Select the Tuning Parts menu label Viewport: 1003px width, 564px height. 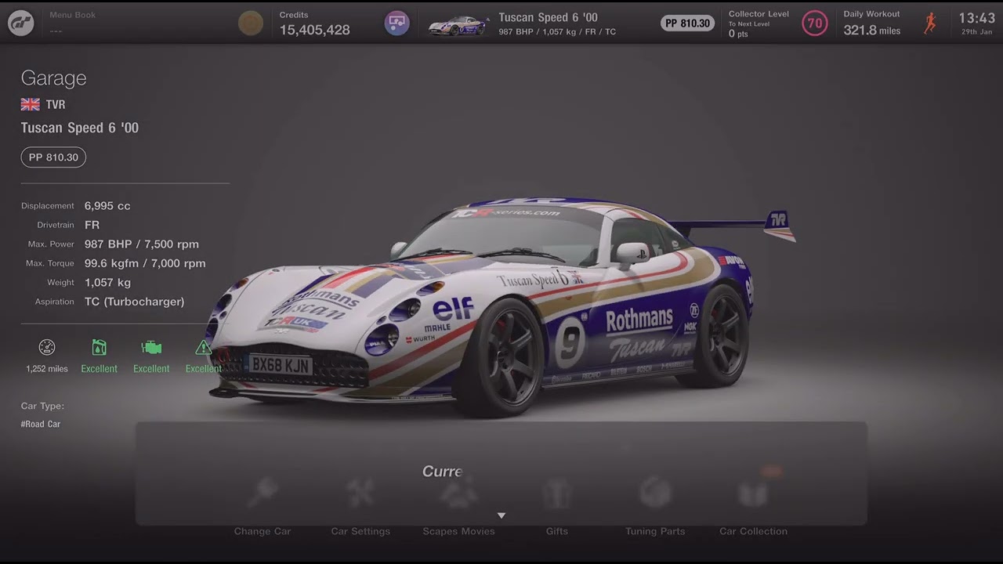[x=655, y=531]
